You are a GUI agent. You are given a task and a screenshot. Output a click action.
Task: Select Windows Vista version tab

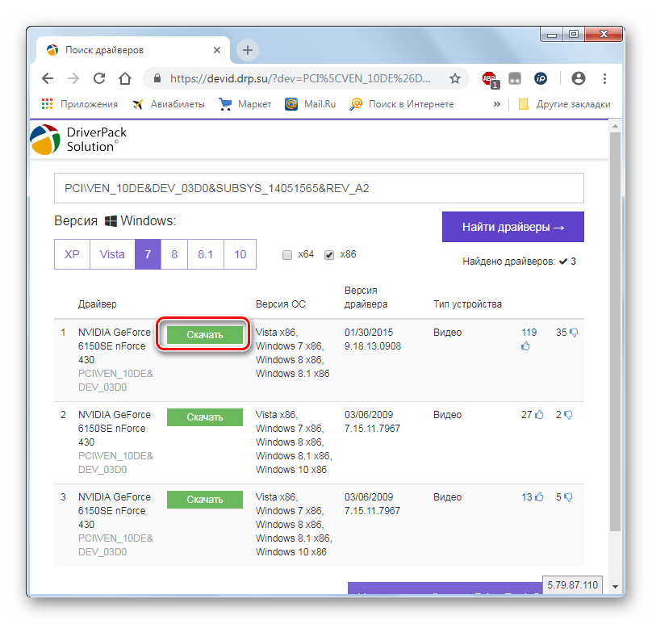pyautogui.click(x=112, y=254)
